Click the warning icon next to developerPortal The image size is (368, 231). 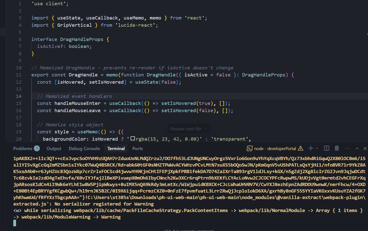(300, 148)
